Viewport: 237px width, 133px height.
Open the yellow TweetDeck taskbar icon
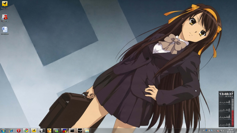[x=34, y=130]
